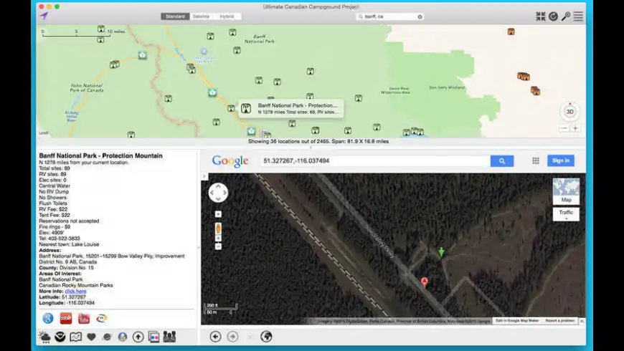Viewport: 624px width, 351px height.
Task: Click the Google Maps pan control circle
Action: (x=218, y=193)
